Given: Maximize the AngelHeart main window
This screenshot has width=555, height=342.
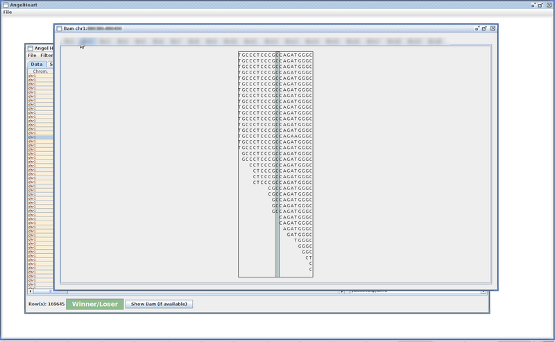Looking at the screenshot, I should (540, 4).
